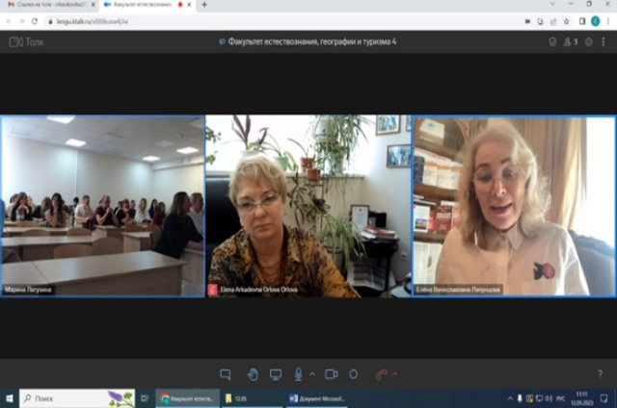This screenshot has width=617, height=408.
Task: Reload the current page
Action: pyautogui.click(x=35, y=21)
